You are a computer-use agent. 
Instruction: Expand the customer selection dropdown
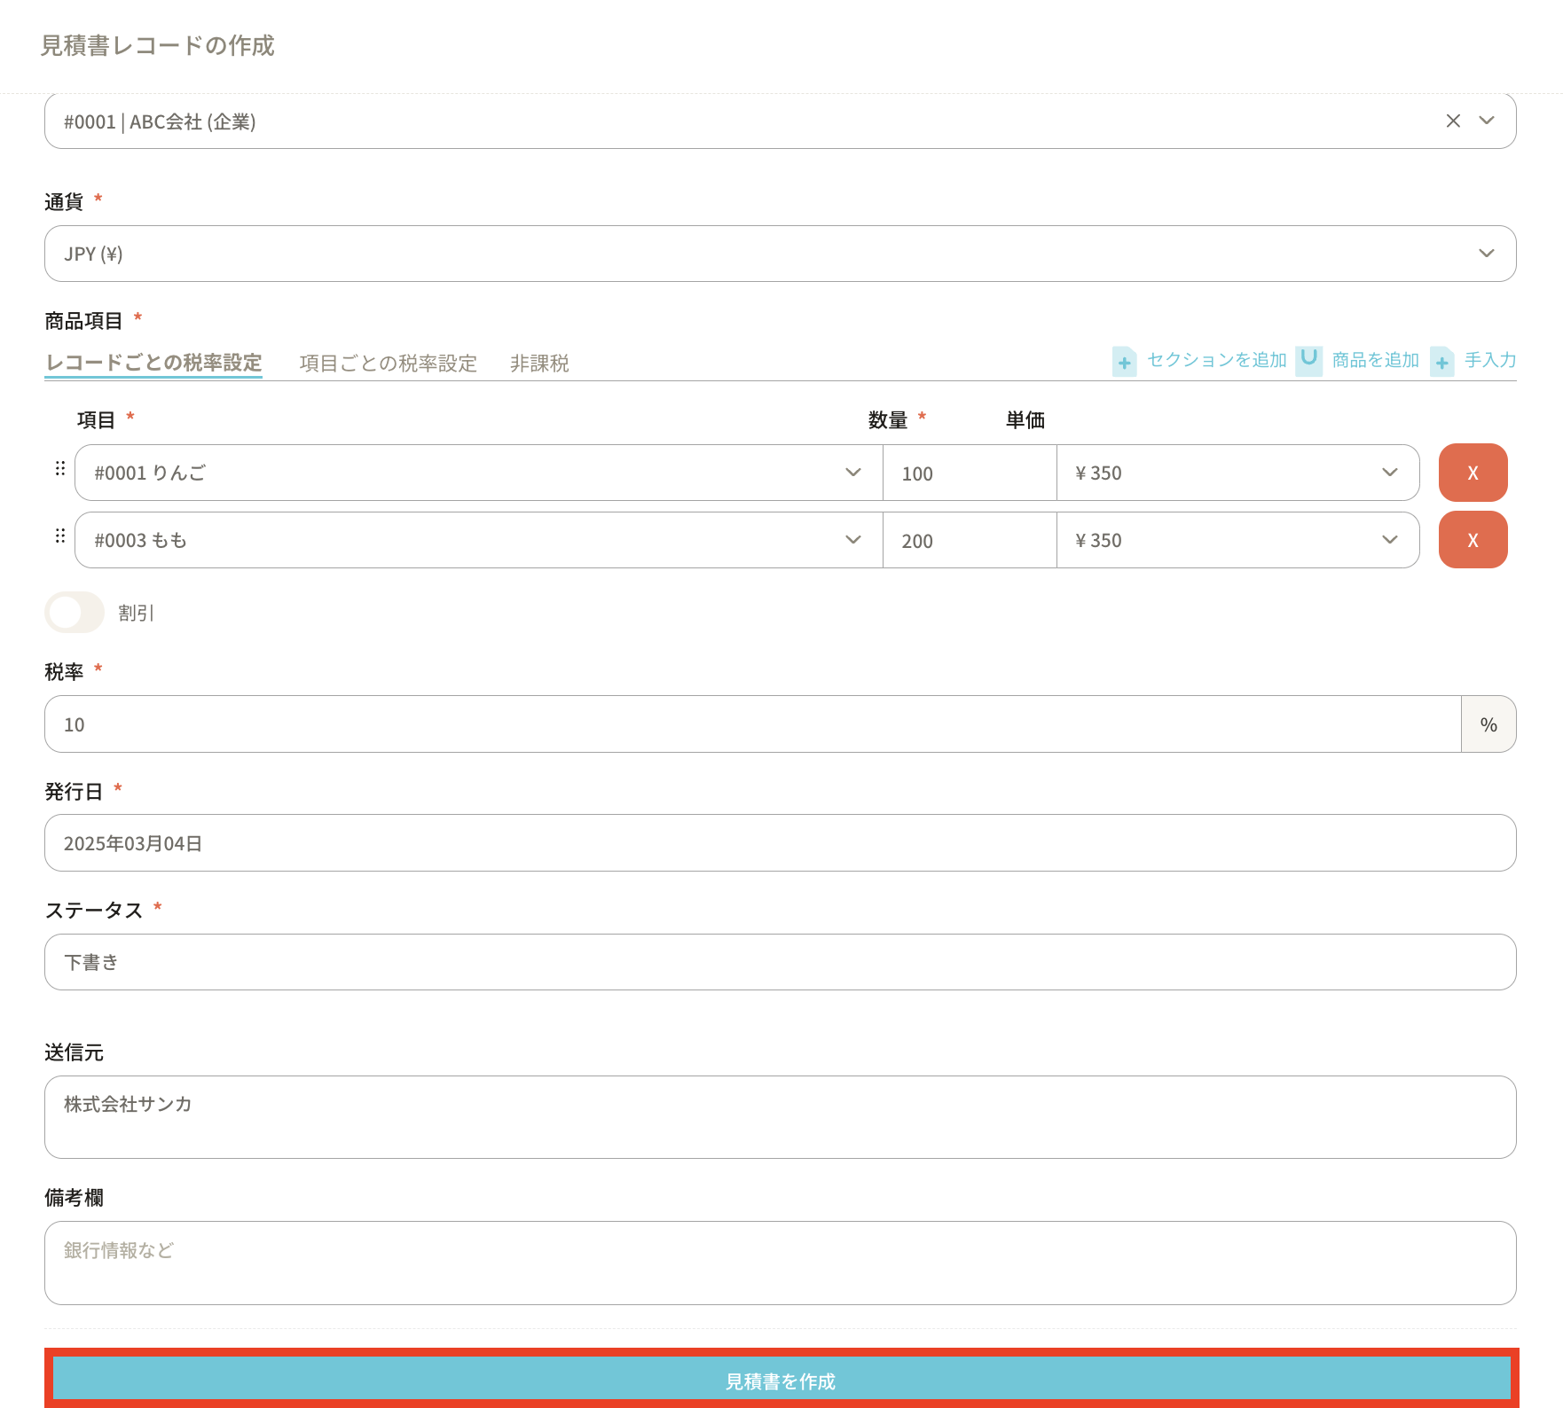point(1487,121)
